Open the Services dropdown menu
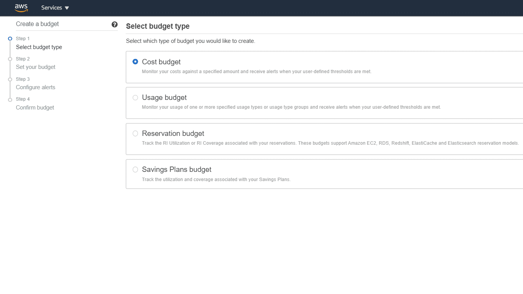Image resolution: width=523 pixels, height=294 pixels. [x=51, y=8]
